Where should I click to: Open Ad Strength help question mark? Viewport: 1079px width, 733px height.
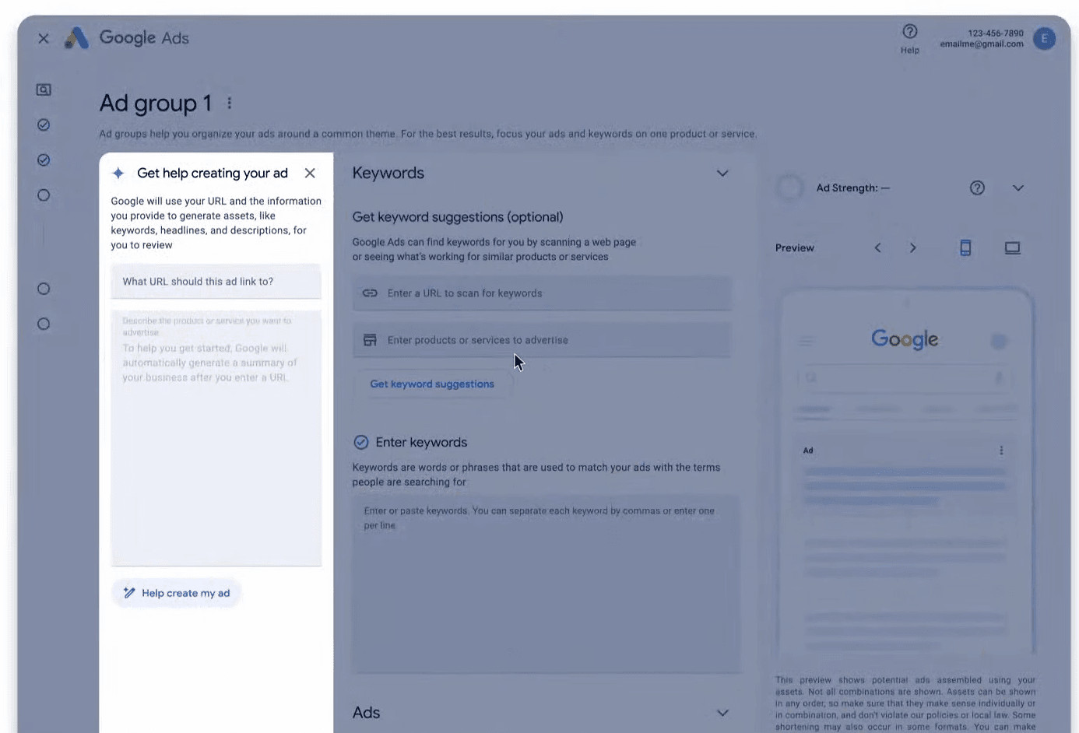coord(977,188)
